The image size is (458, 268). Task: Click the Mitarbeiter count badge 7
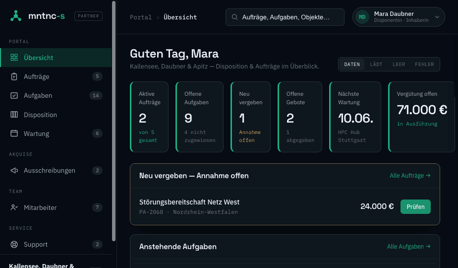click(x=97, y=207)
